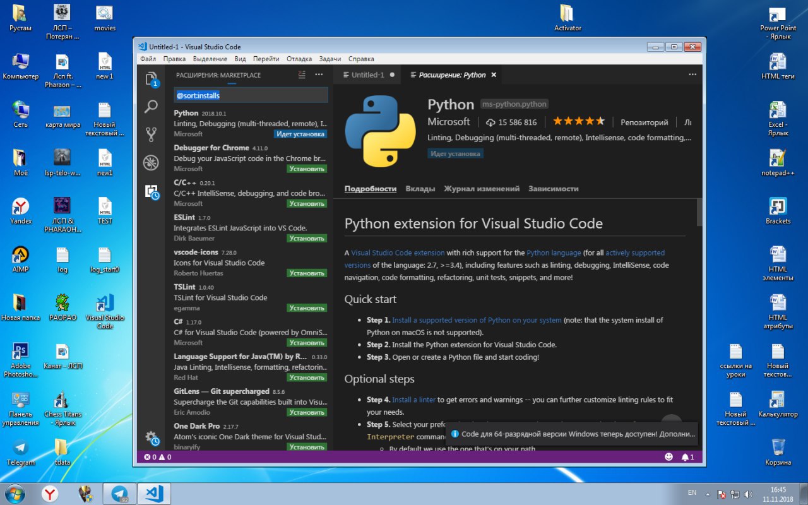Open the Корзина recycle bin icon

click(778, 452)
